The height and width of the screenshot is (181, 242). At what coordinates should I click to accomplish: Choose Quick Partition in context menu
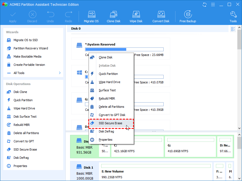click(111, 74)
